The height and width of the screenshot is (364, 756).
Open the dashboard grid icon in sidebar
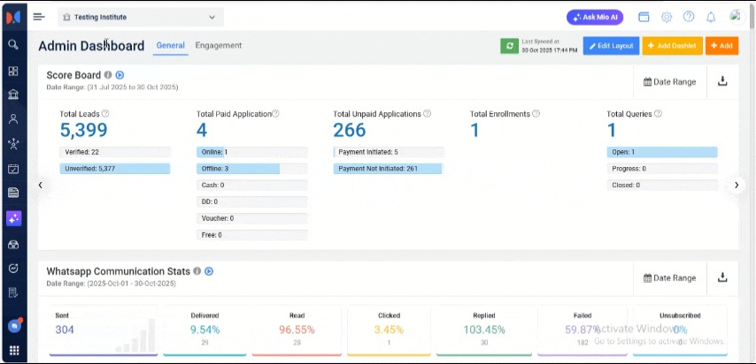coord(13,71)
